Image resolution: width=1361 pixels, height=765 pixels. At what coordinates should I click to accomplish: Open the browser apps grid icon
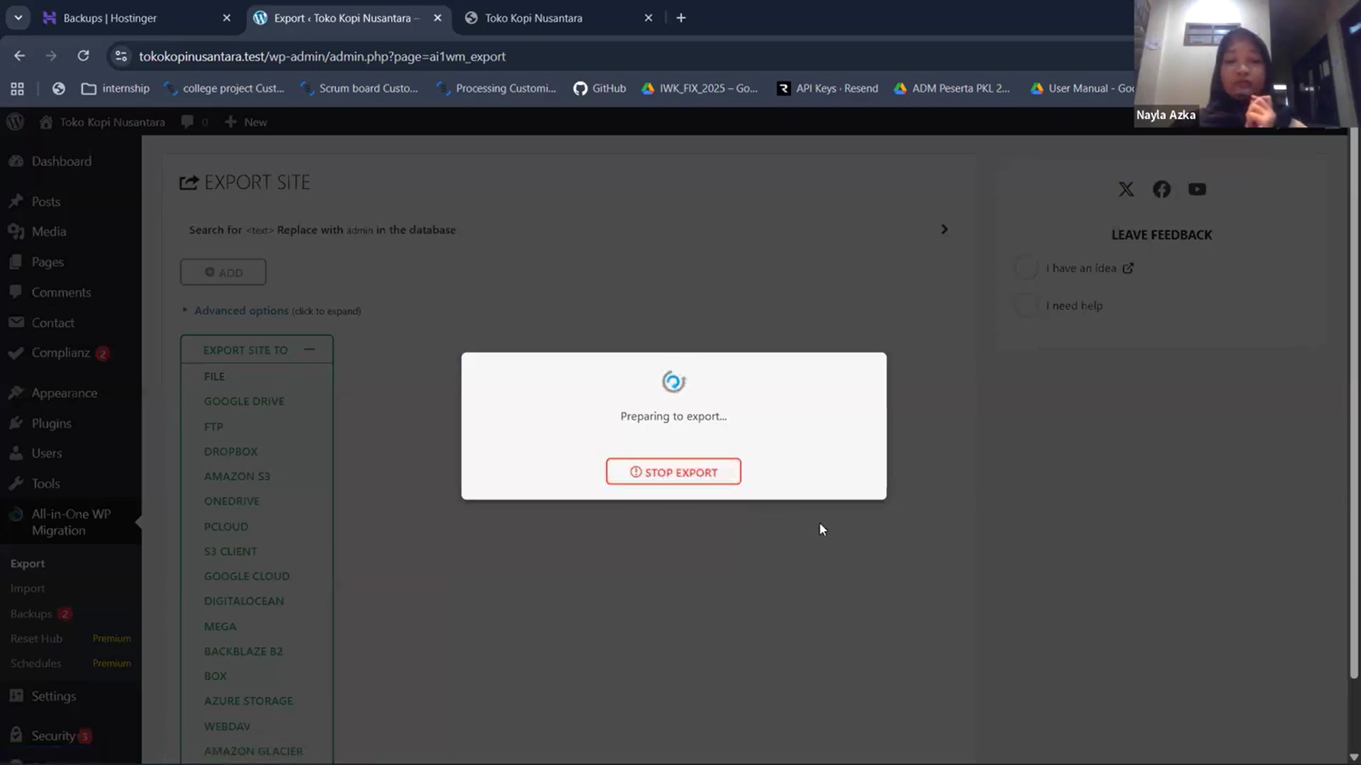17,89
